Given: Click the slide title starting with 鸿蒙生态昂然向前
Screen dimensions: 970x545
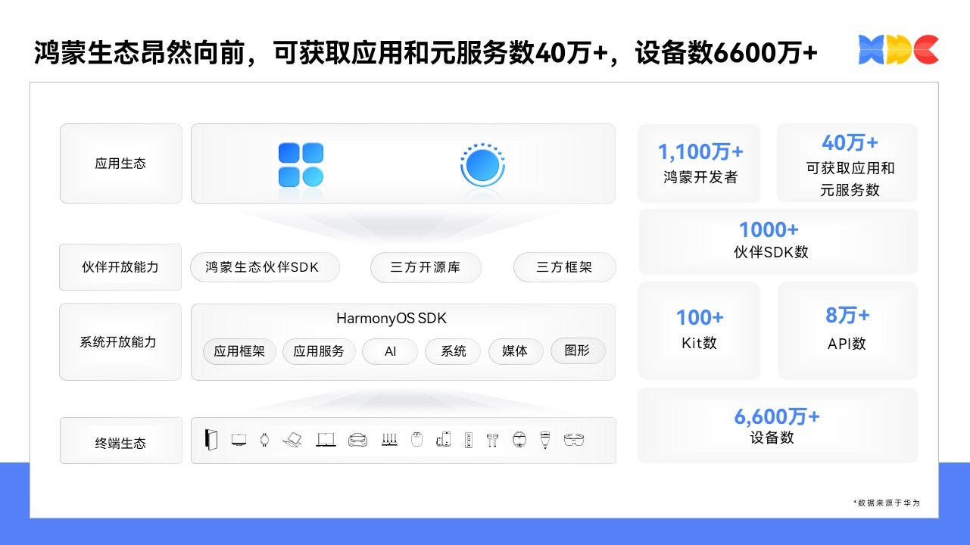Looking at the screenshot, I should tap(426, 53).
